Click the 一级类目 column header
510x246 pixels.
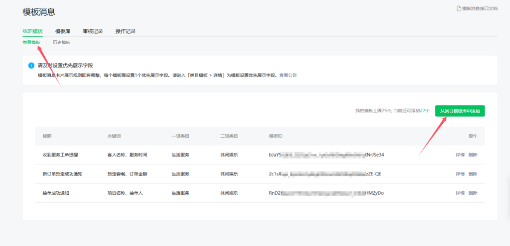tap(180, 136)
